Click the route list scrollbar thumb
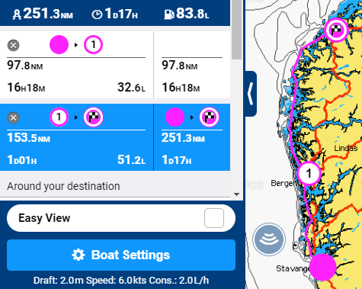Screen dimensions: 362x289 pyautogui.click(x=236, y=30)
